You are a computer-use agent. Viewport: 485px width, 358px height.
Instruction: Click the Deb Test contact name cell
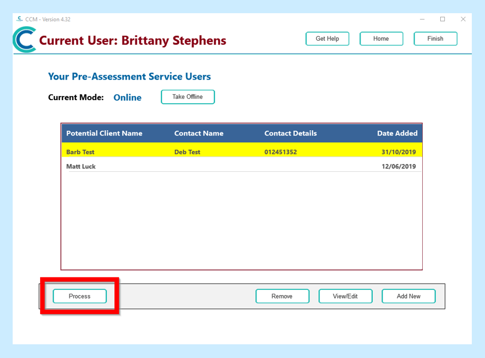pos(187,152)
